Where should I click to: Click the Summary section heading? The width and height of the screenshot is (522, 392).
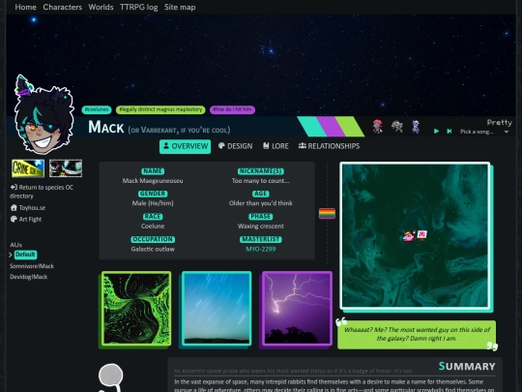pos(467,366)
